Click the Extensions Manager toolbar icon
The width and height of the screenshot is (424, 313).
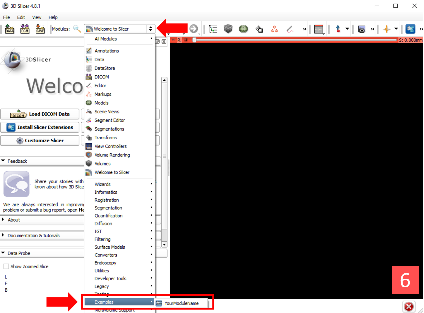coord(410,29)
